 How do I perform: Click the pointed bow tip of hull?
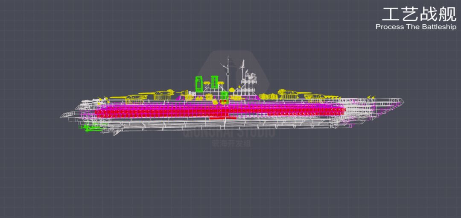[402, 102]
